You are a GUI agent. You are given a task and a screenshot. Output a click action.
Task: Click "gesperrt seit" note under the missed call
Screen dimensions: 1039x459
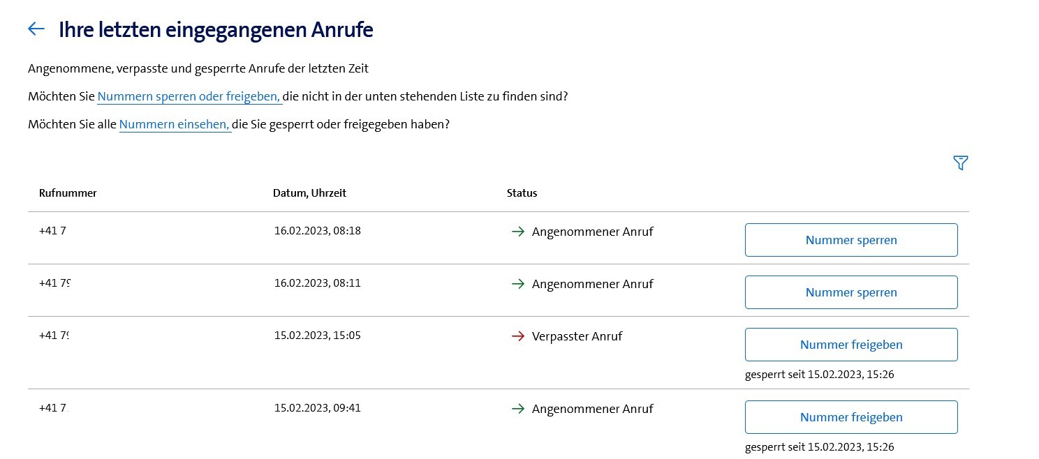(x=819, y=375)
